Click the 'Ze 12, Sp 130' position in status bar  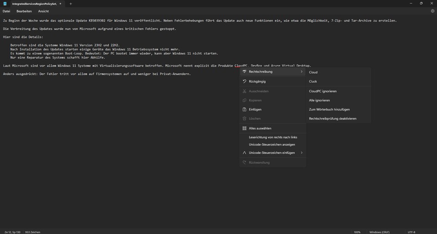tap(12, 232)
